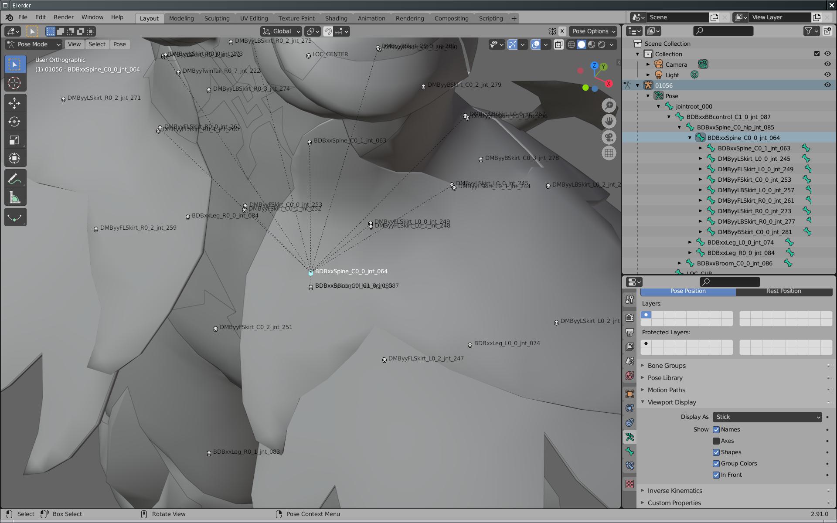Image resolution: width=837 pixels, height=523 pixels.
Task: Open the Render menu
Action: (x=64, y=17)
